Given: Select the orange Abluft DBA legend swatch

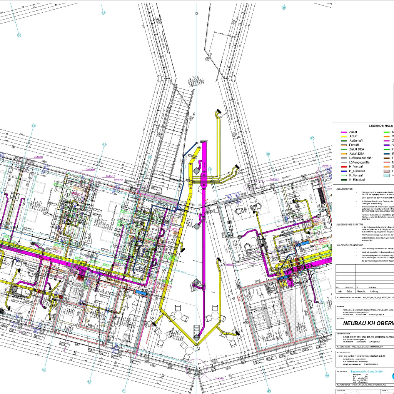Looking at the screenshot, I should (x=344, y=154).
